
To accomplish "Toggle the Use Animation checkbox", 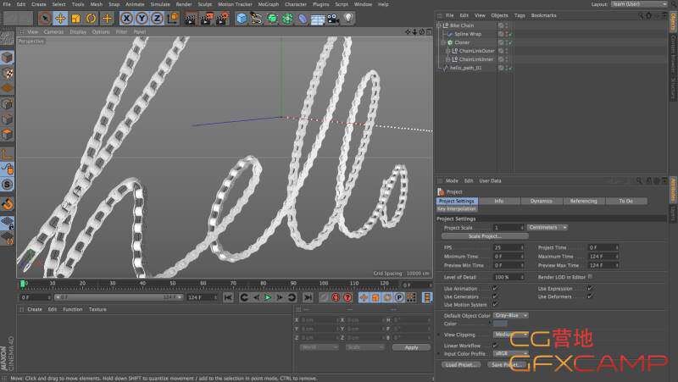I will point(495,288).
